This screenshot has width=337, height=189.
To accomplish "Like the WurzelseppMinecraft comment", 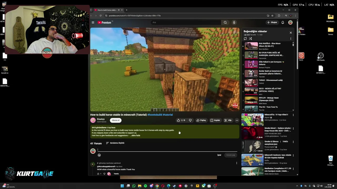I will [x=98, y=174].
